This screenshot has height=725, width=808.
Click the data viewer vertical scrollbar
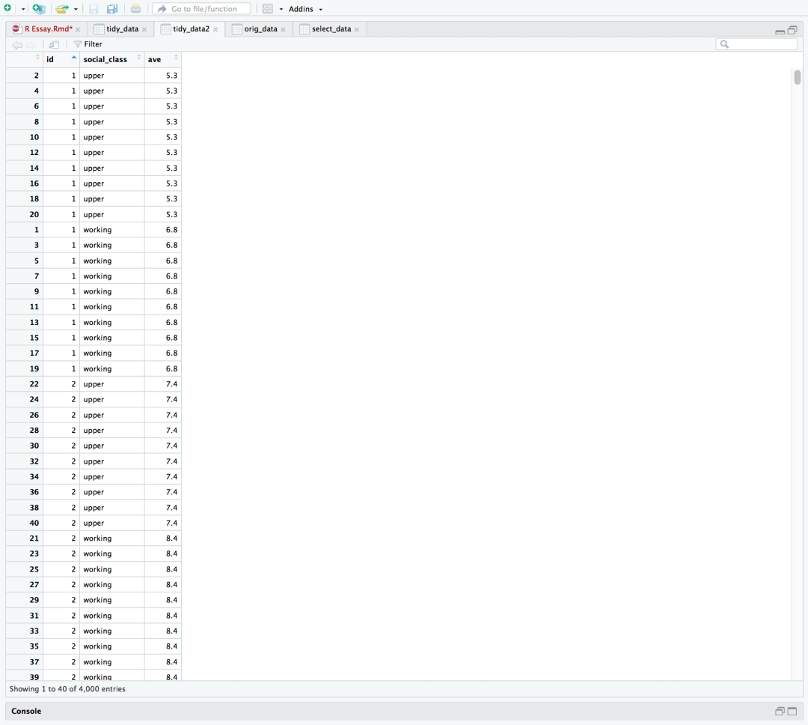click(798, 77)
